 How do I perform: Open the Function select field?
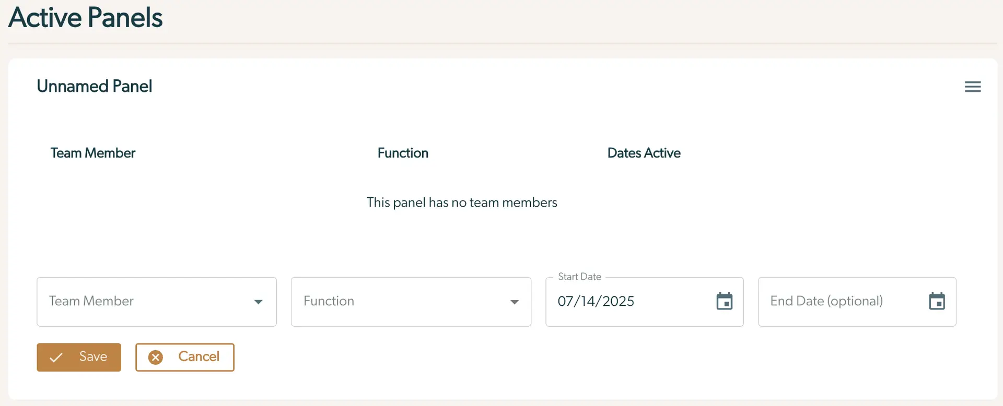[402, 302]
